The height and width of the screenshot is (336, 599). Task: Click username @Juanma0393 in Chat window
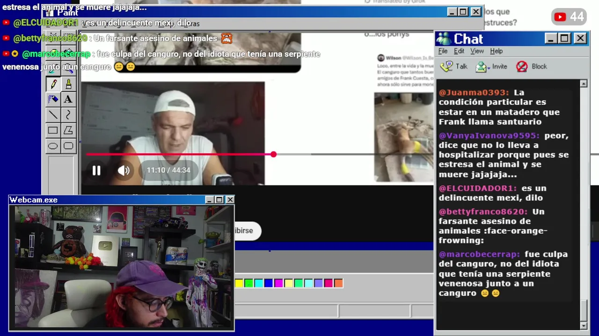pos(474,92)
